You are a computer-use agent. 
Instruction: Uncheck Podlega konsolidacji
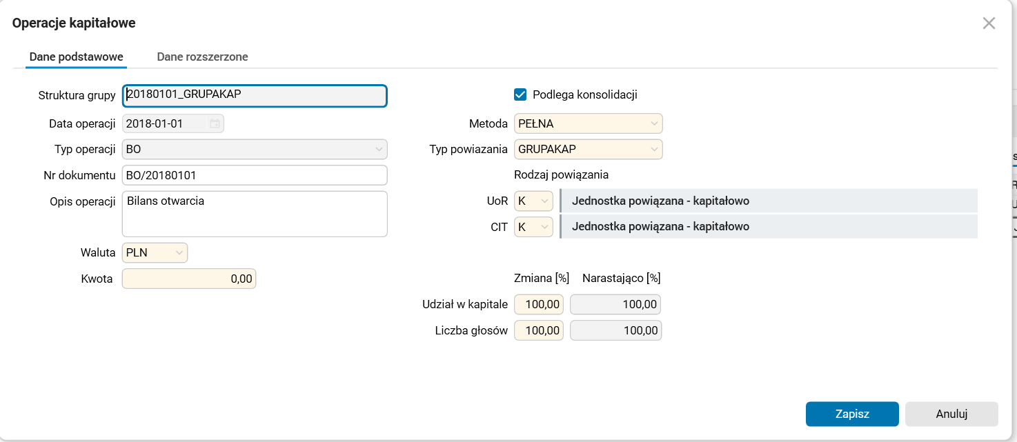[x=520, y=94]
